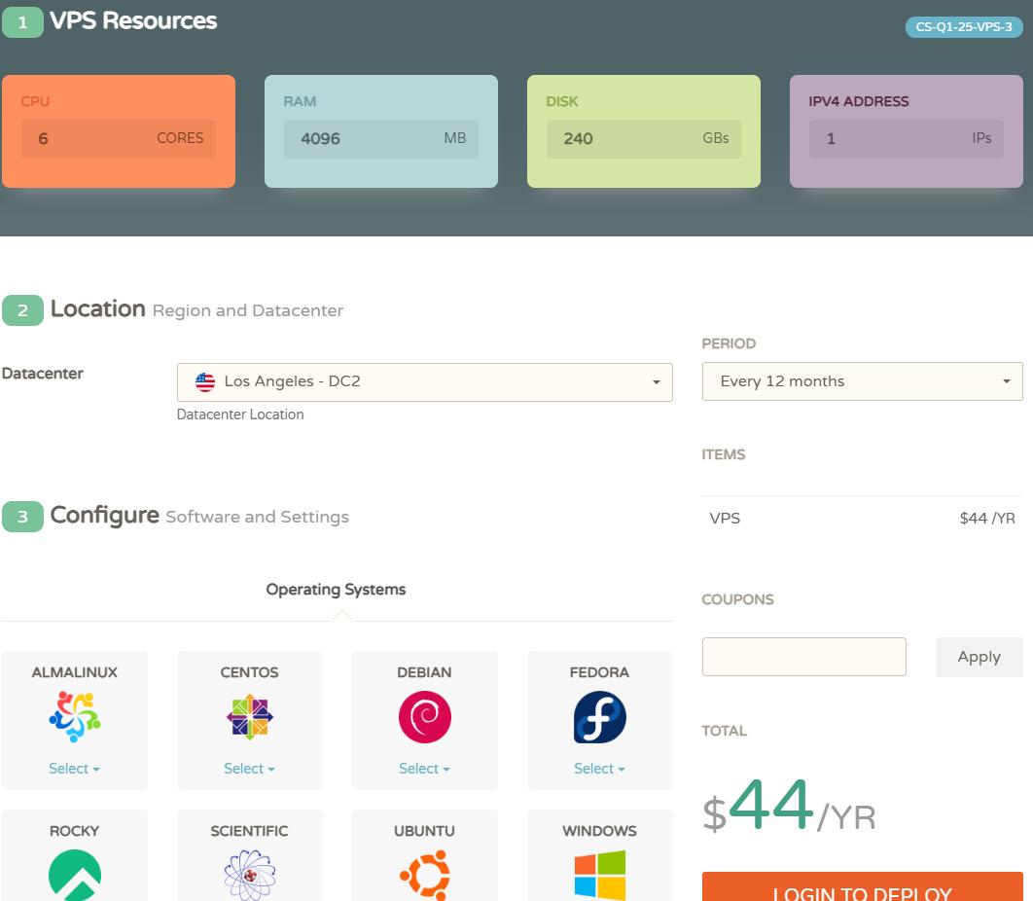Click the Apply coupon button
This screenshot has width=1033, height=901.
tap(979, 657)
